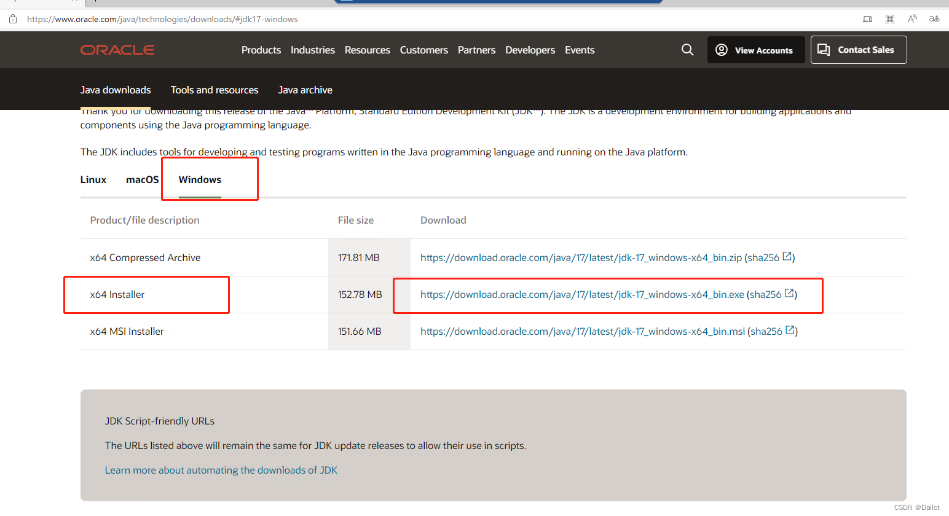Image resolution: width=949 pixels, height=516 pixels.
Task: Click the File size column header
Action: point(356,220)
